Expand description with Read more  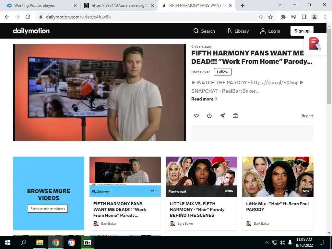[x=204, y=99]
